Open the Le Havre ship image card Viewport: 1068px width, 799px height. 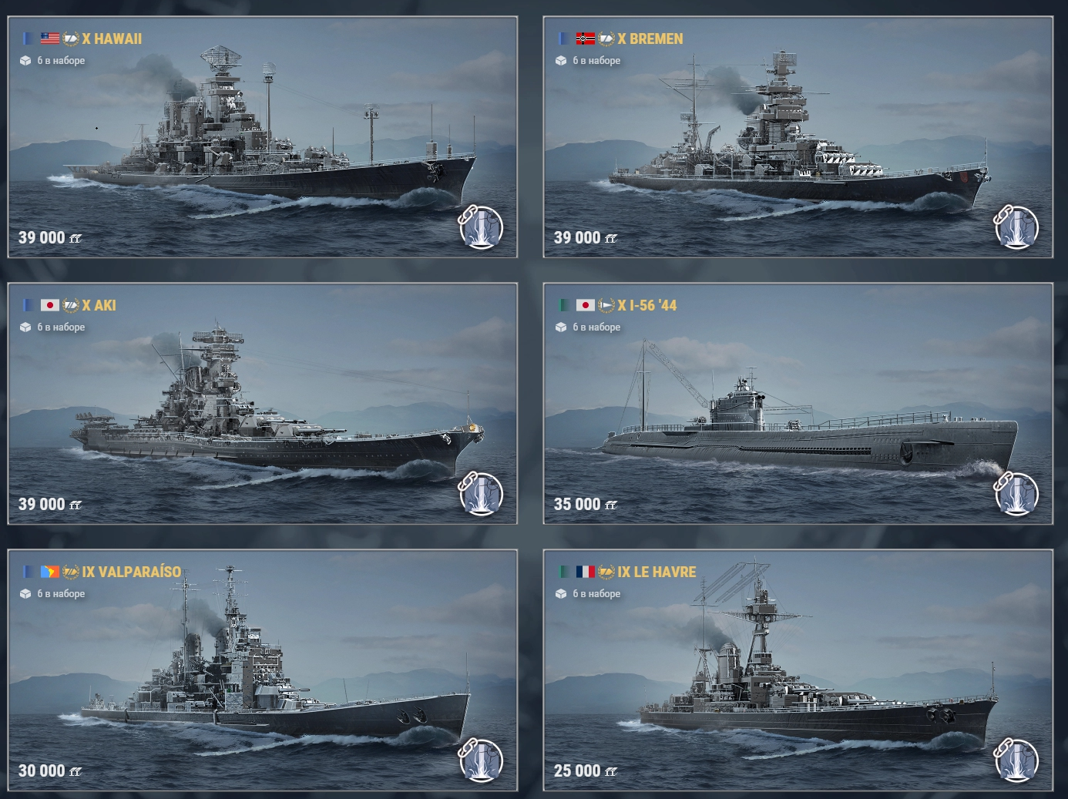coord(798,670)
